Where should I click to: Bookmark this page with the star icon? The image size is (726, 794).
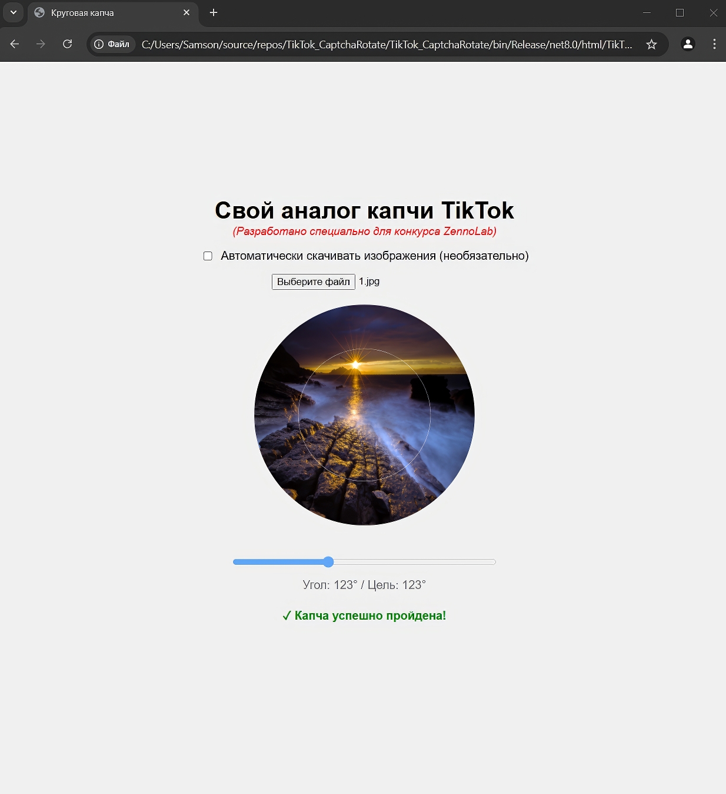pos(651,44)
